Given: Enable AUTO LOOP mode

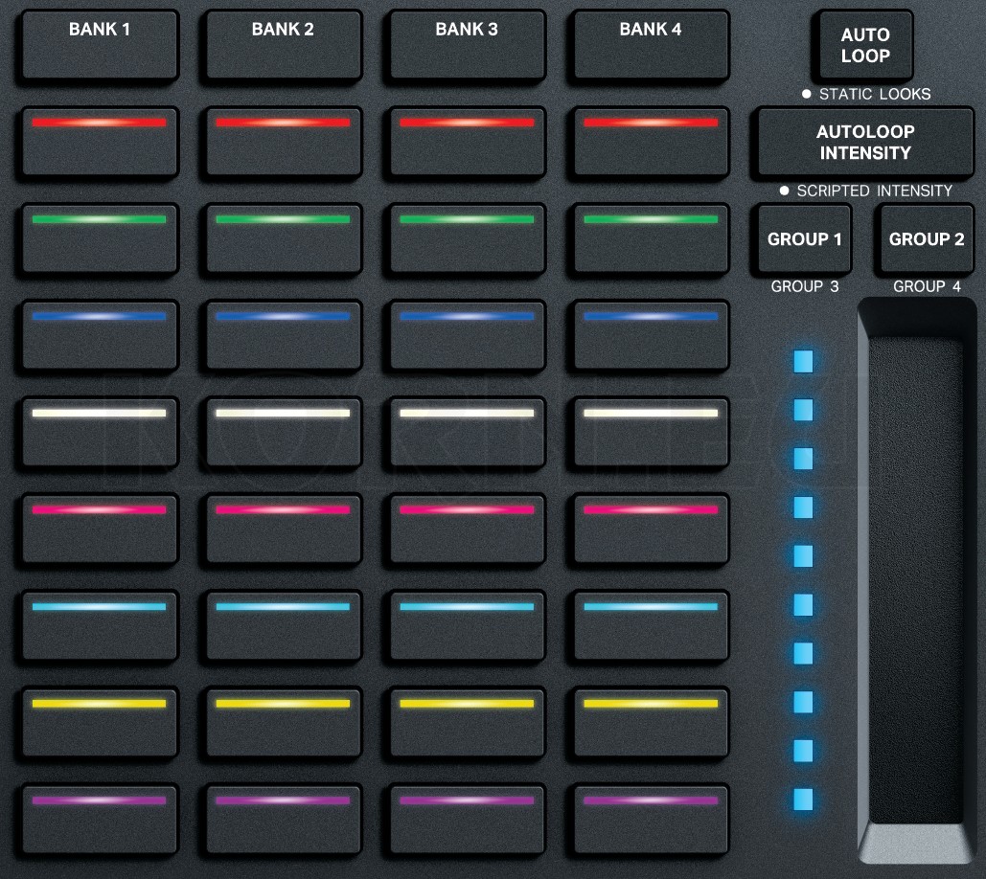Looking at the screenshot, I should pos(863,44).
